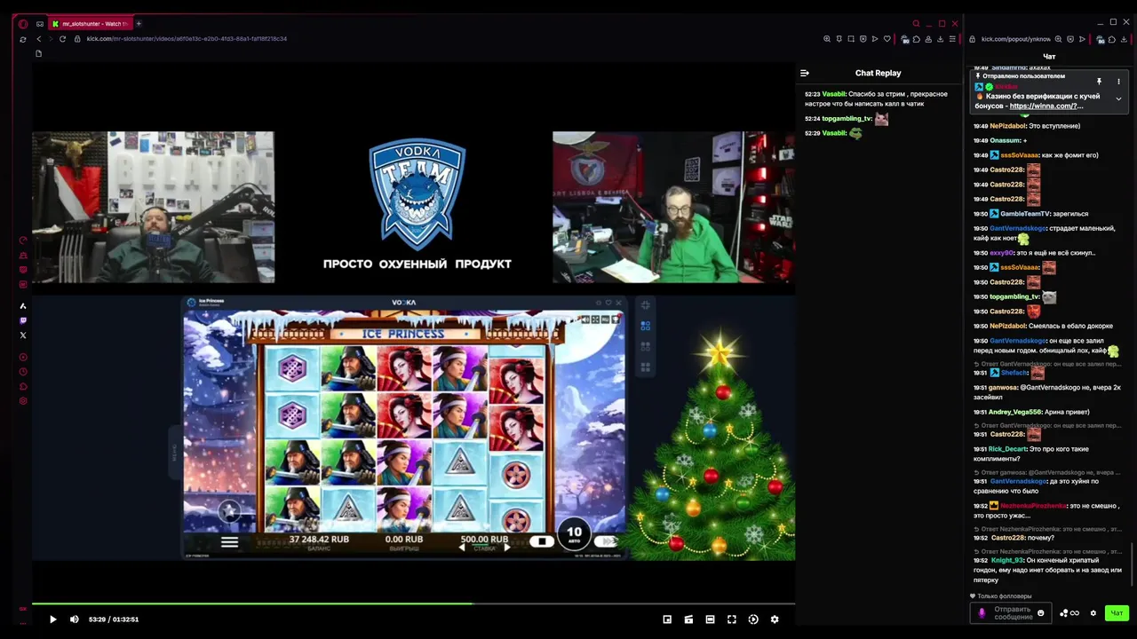Viewport: 1137px width, 639px height.
Task: Click the username Knight_93 in chat
Action: tap(1007, 561)
